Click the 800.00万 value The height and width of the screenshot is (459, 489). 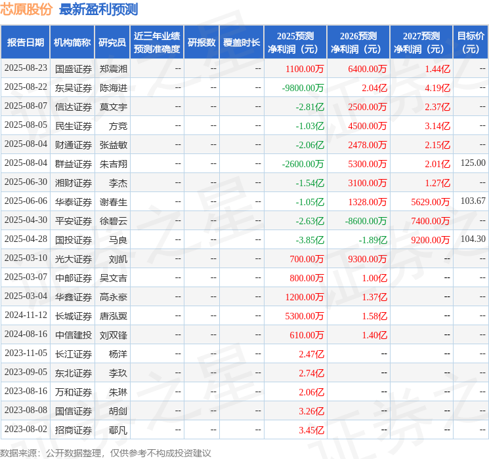click(x=307, y=278)
